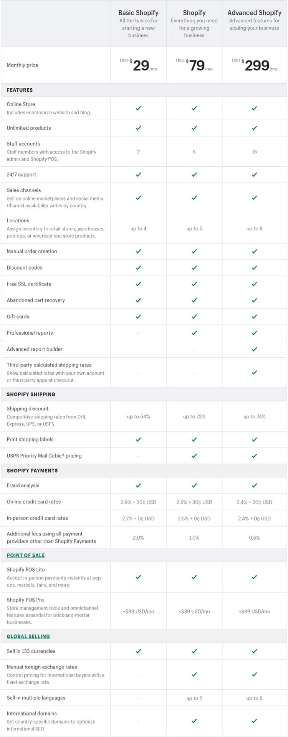
Task: Click the USPS Priority Mail Cubic checkmark under Advanced Shopify
Action: pos(254,456)
